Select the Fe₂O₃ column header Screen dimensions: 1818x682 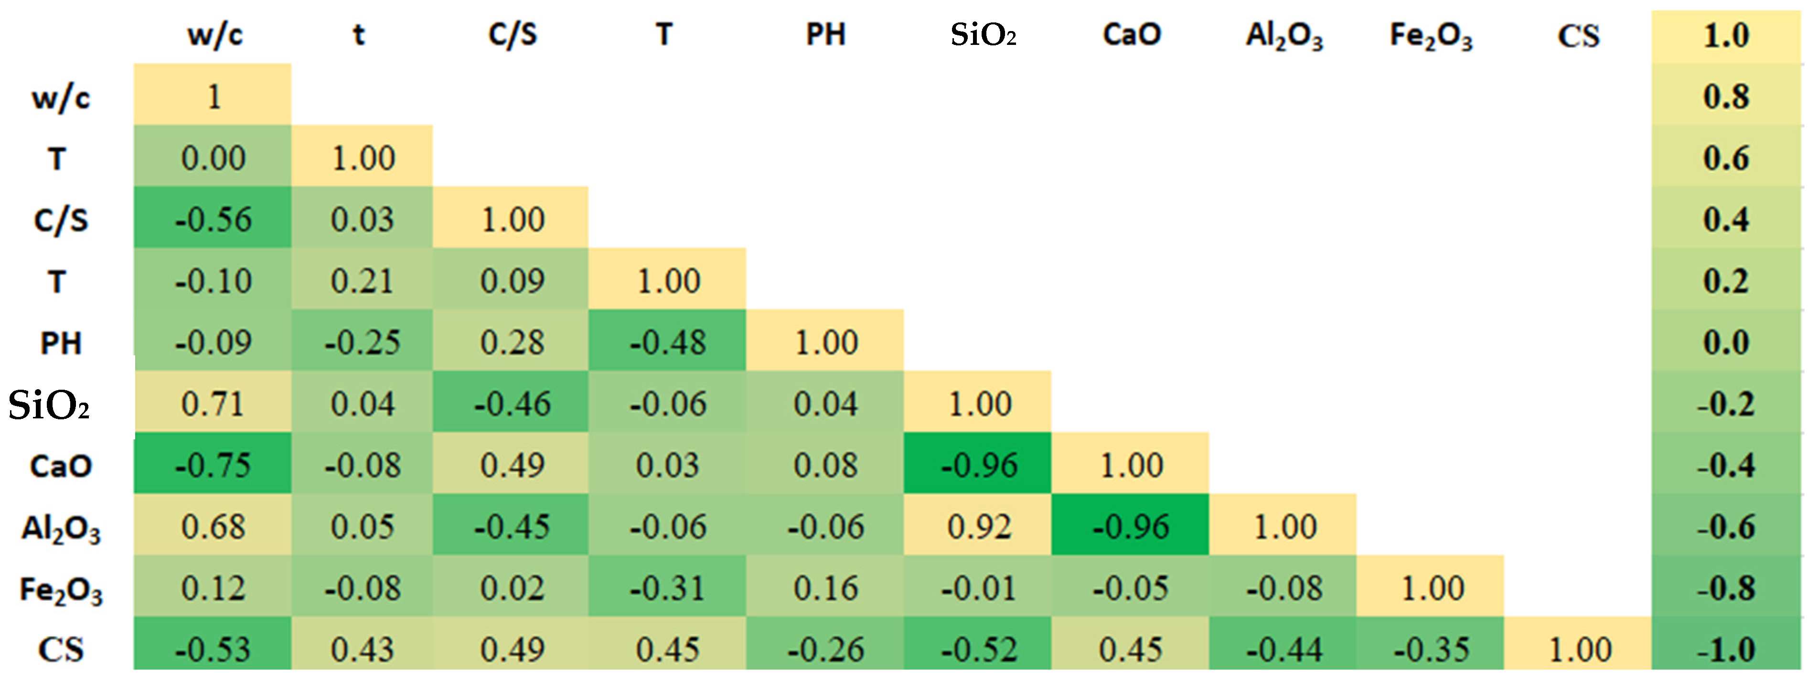1431,35
